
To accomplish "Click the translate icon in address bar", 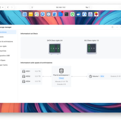I will click(x=86, y=7).
